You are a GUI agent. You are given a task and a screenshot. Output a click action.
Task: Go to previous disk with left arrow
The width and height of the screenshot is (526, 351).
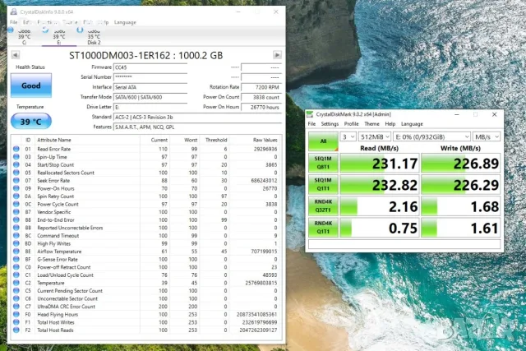click(x=16, y=55)
